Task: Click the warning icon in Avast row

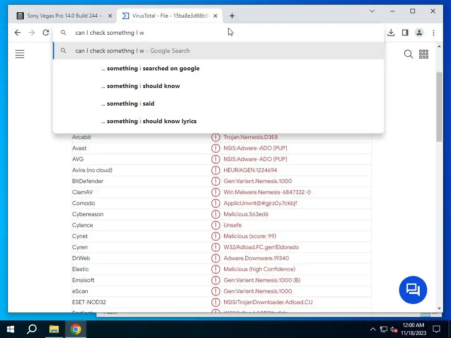Action: tap(215, 148)
